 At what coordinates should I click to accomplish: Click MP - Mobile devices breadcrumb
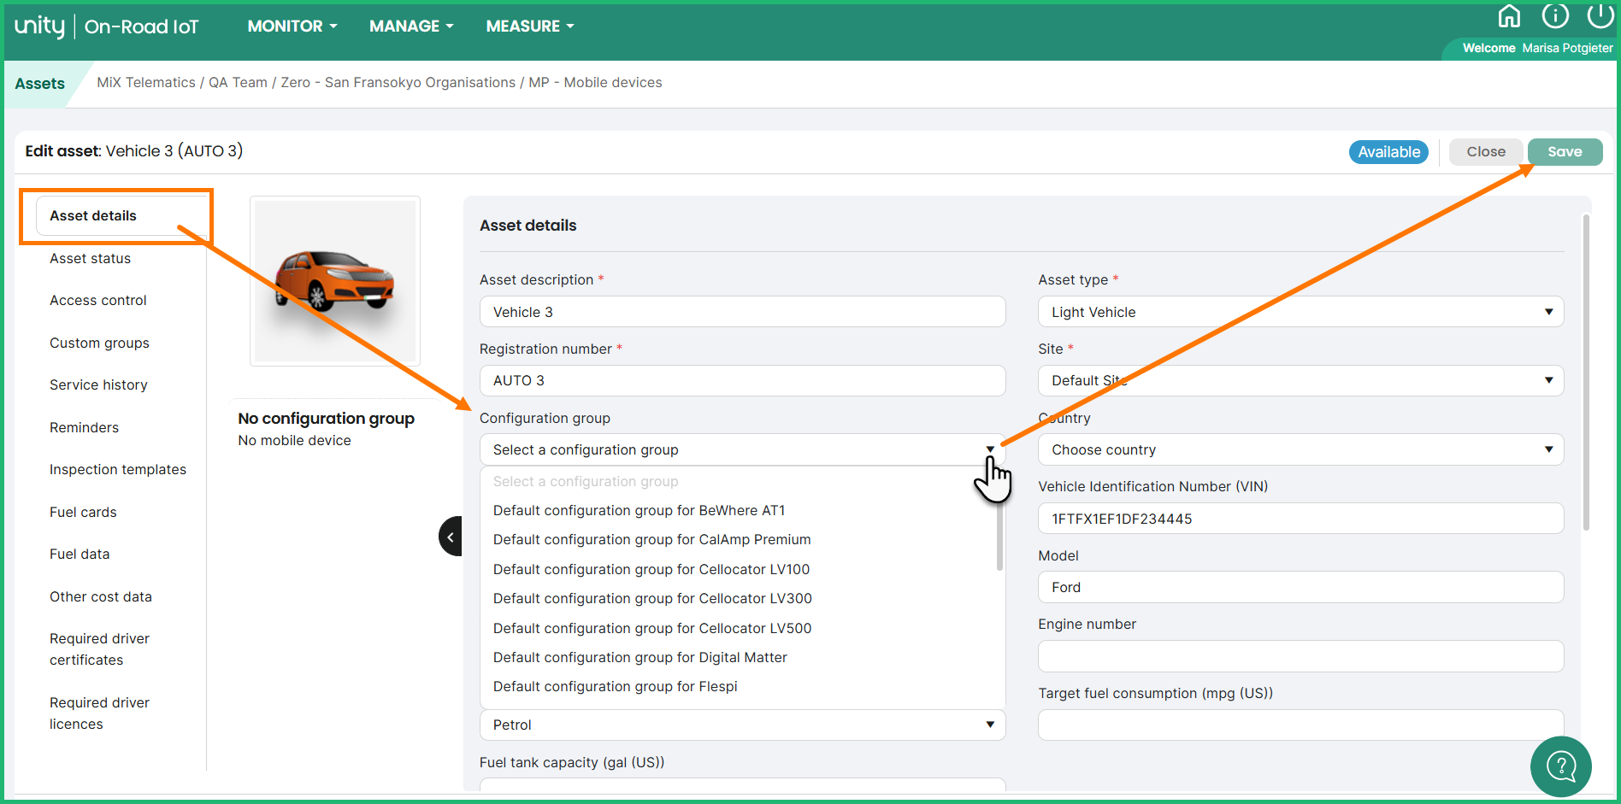tap(595, 83)
